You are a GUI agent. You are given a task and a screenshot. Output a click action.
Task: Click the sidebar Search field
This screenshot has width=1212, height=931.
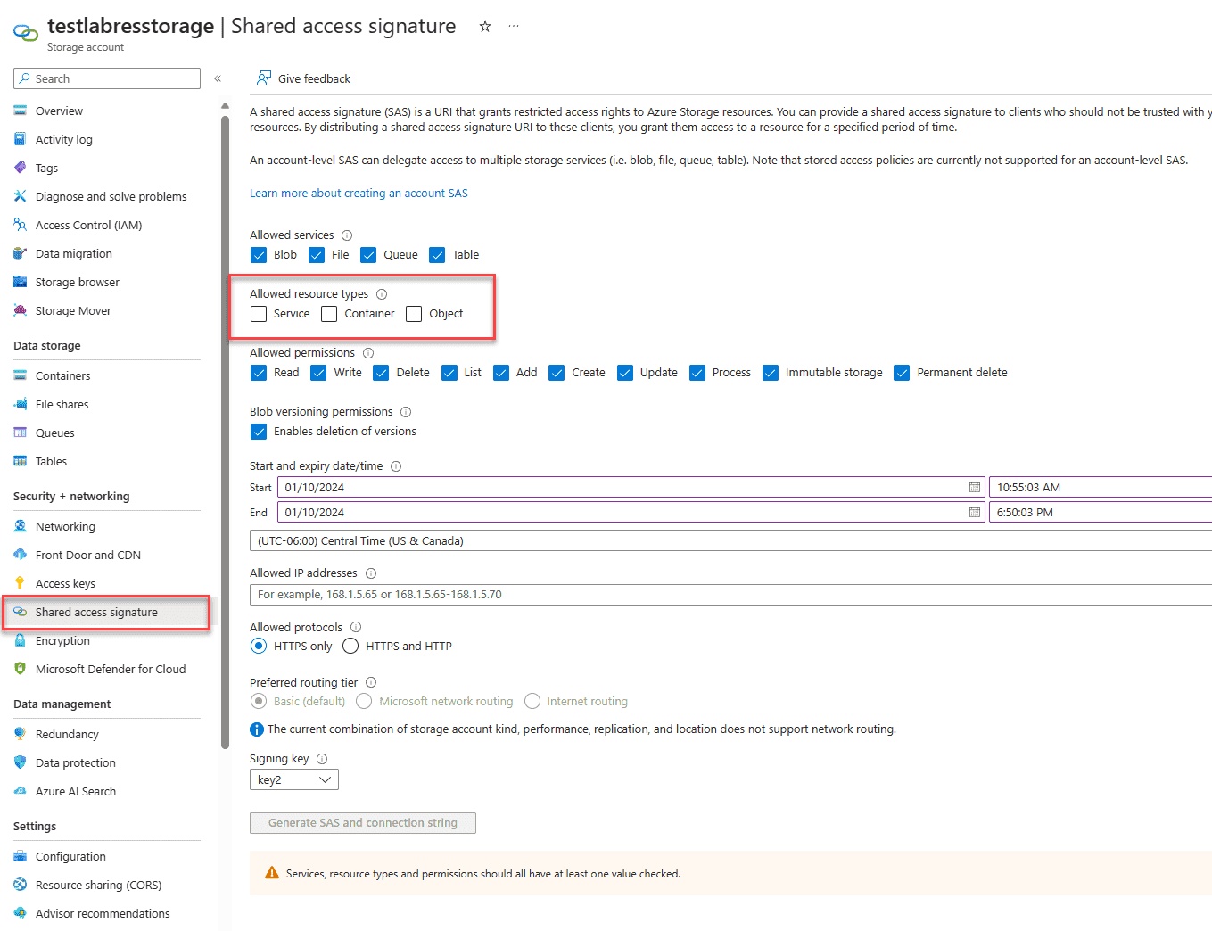107,78
